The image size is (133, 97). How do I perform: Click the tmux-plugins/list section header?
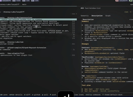click(x=12, y=53)
